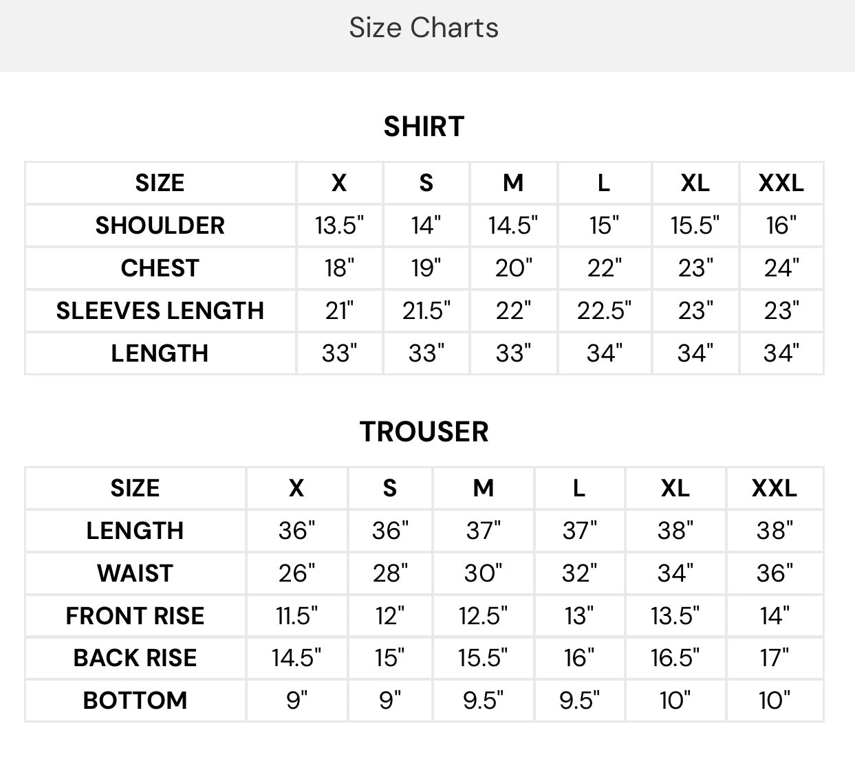Viewport: 855px width, 759px height.
Task: Select the BOTTOM row label
Action: coord(135,701)
